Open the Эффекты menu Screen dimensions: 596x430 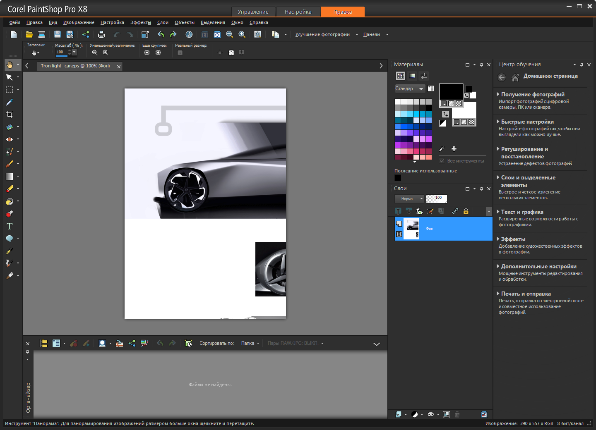tap(140, 22)
